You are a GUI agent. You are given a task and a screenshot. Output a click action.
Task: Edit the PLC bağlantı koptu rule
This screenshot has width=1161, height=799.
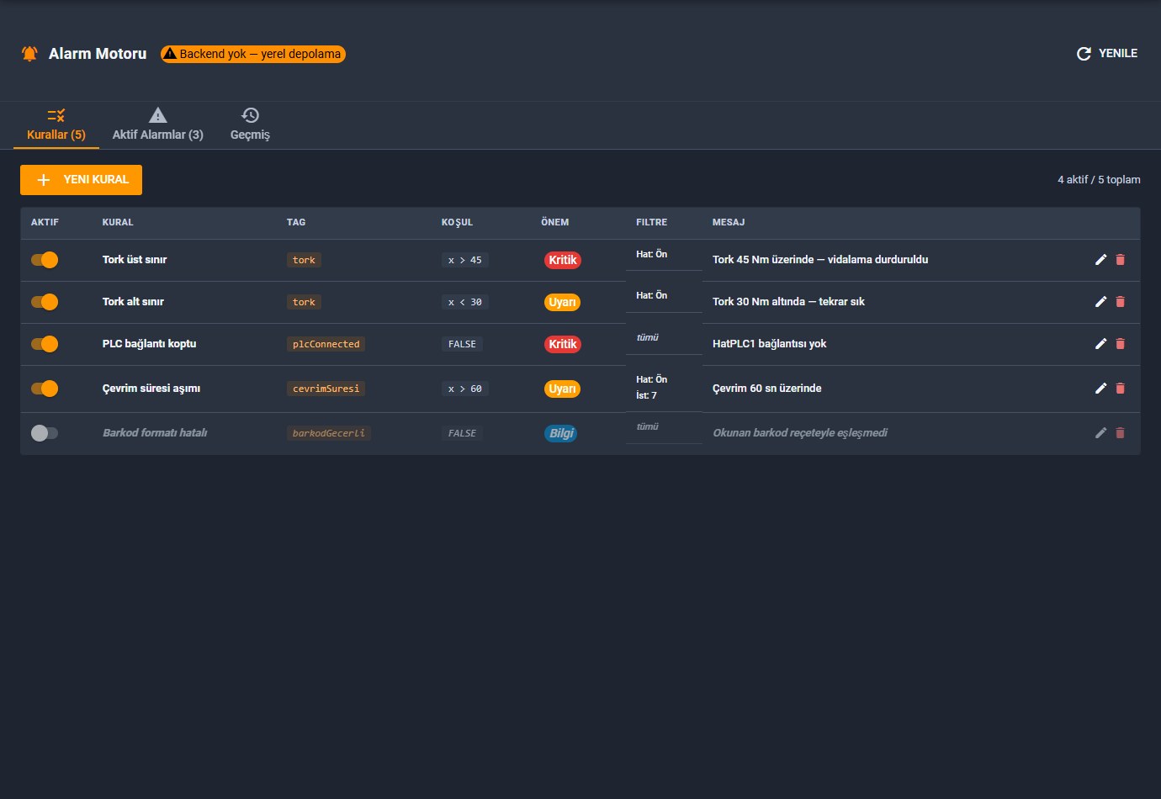[1100, 344]
